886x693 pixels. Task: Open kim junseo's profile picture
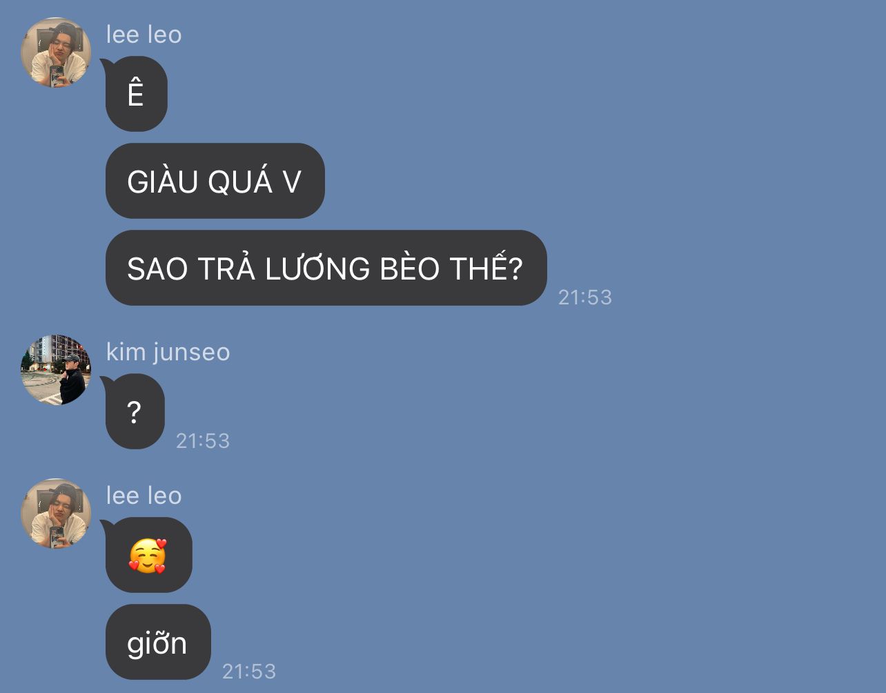coord(56,370)
